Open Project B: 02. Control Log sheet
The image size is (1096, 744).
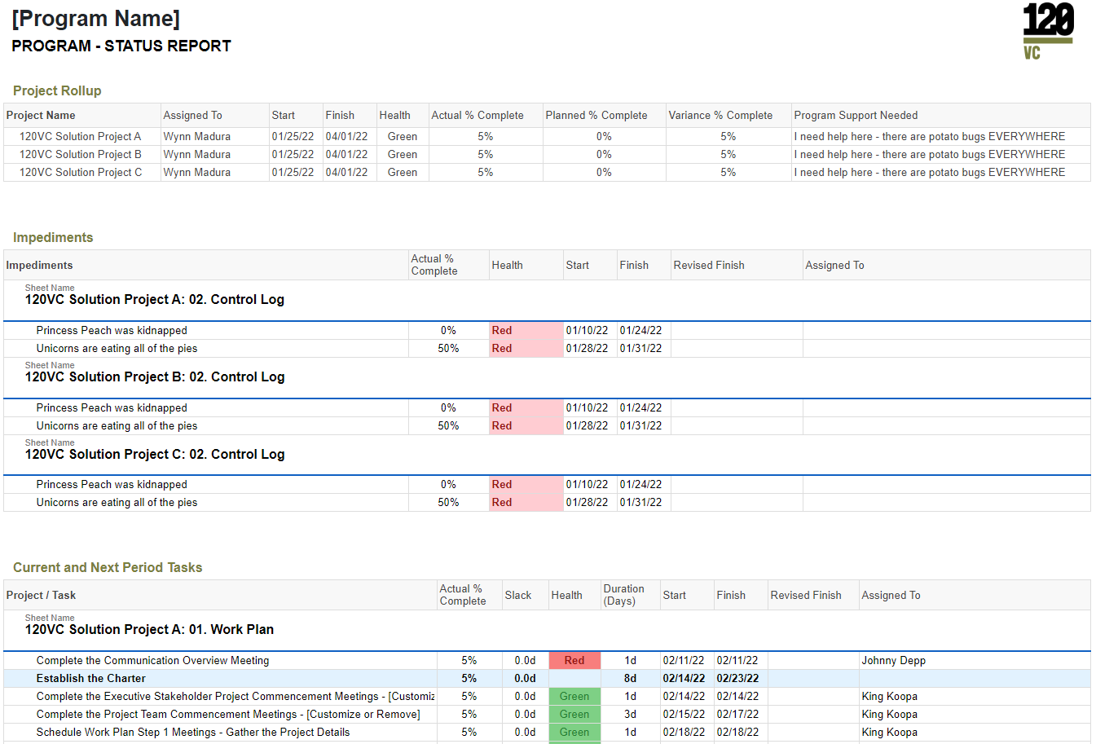[x=155, y=377]
